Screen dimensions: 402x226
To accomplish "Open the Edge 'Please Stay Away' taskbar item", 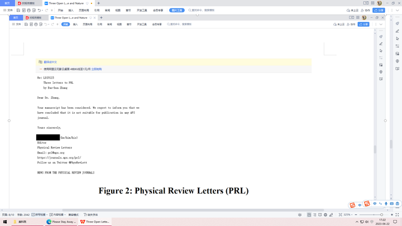I will pyautogui.click(x=61, y=222).
